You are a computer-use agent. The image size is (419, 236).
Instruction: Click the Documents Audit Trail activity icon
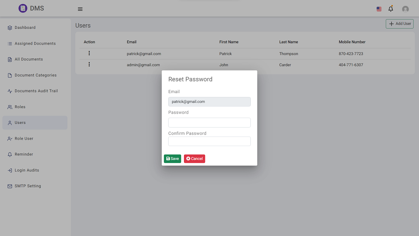coord(10,91)
